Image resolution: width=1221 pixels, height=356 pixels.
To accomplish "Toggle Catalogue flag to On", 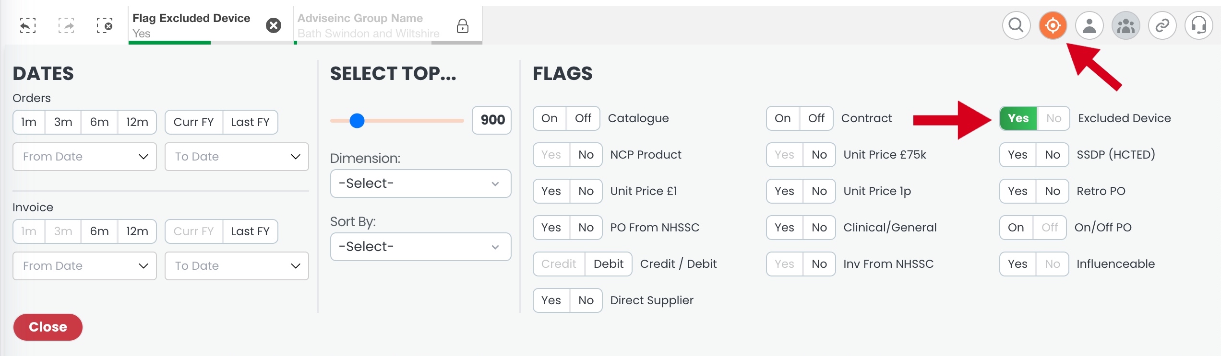I will 550,118.
